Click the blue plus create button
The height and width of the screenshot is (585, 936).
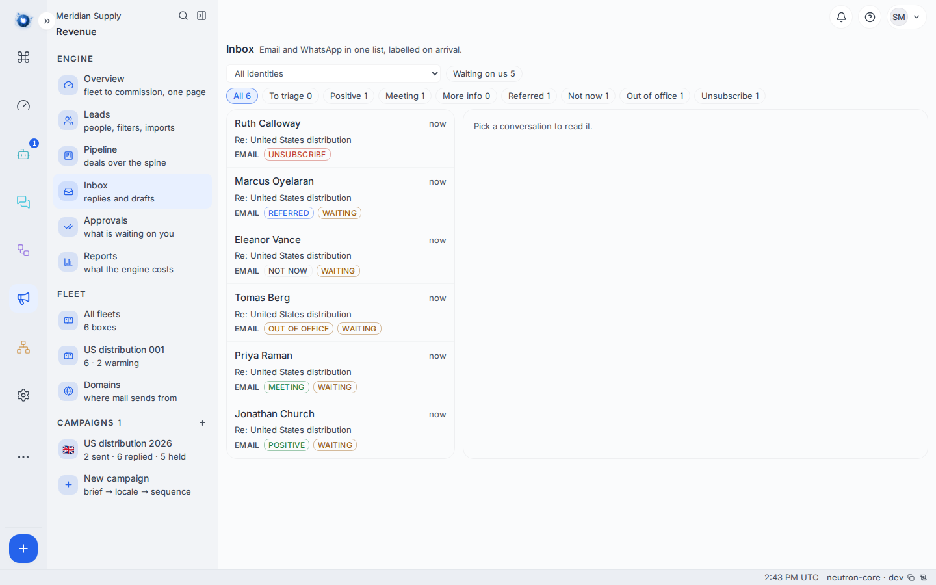pyautogui.click(x=23, y=549)
